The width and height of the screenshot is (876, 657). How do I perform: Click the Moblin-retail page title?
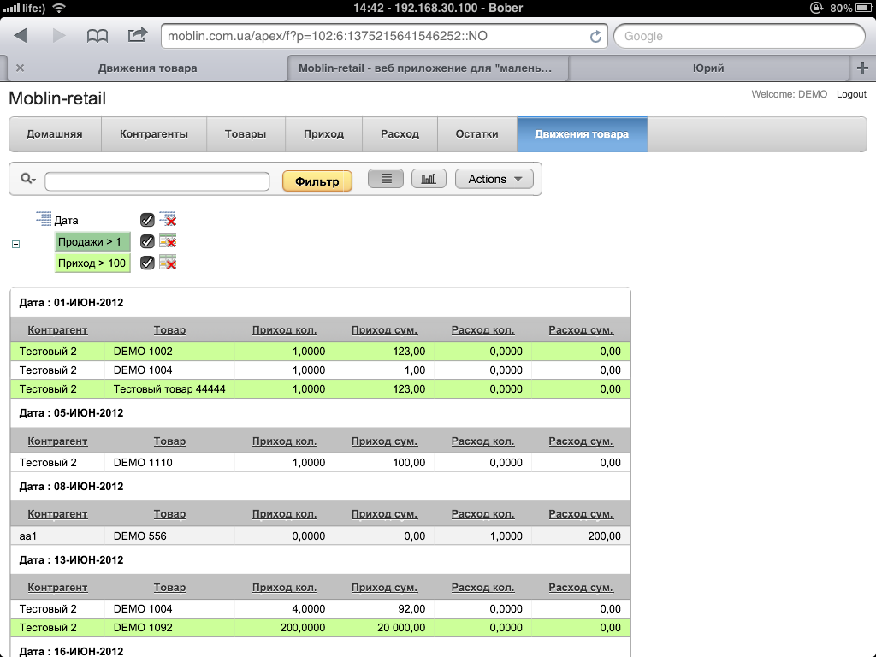point(57,98)
